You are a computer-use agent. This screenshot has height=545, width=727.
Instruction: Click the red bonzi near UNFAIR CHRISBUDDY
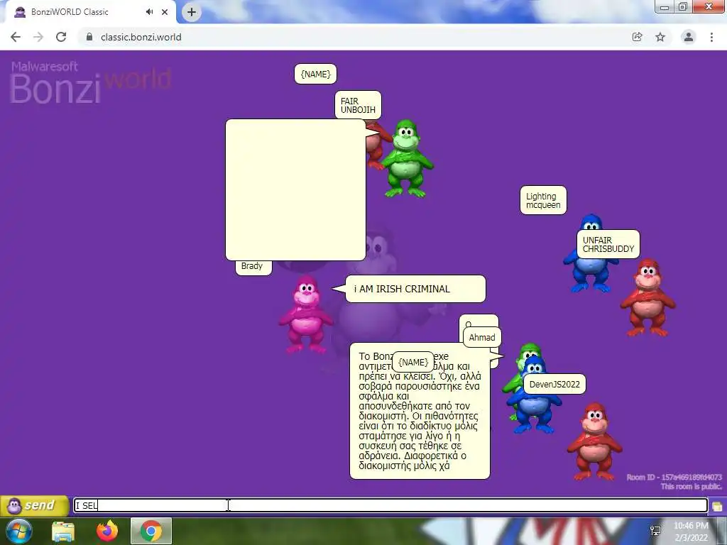click(x=647, y=297)
